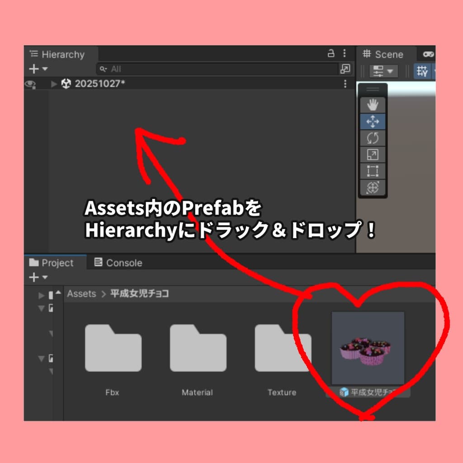Click the grid axis toggle in Scene view

423,71
